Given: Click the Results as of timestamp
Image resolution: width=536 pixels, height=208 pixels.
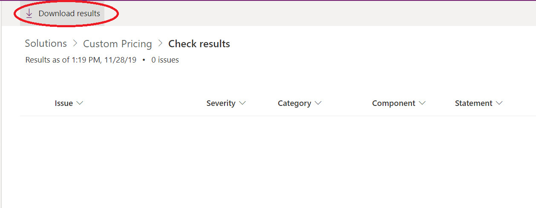Looking at the screenshot, I should (x=81, y=60).
